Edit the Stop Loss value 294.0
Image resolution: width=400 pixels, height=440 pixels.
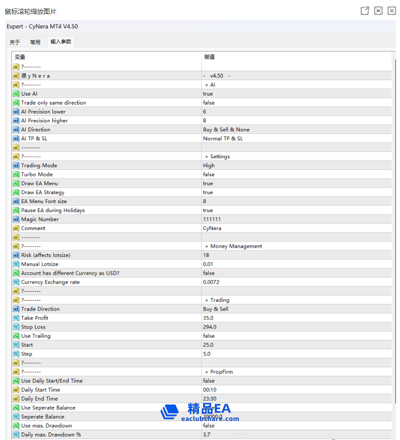point(210,327)
